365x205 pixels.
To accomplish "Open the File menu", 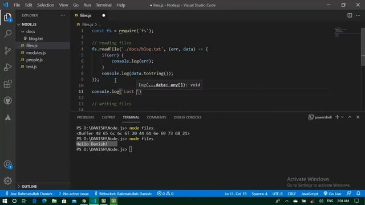I will (17, 5).
